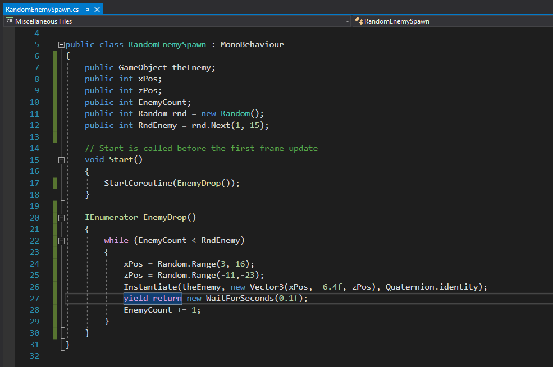This screenshot has height=367, width=553.
Task: Click the highlighted 'yield return' keyword
Action: 153,298
